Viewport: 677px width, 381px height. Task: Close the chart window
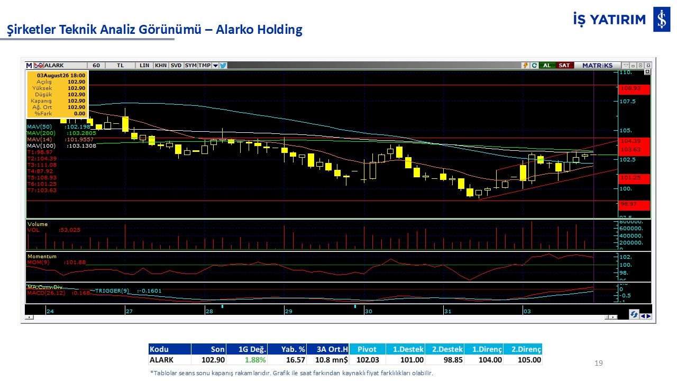[648, 66]
